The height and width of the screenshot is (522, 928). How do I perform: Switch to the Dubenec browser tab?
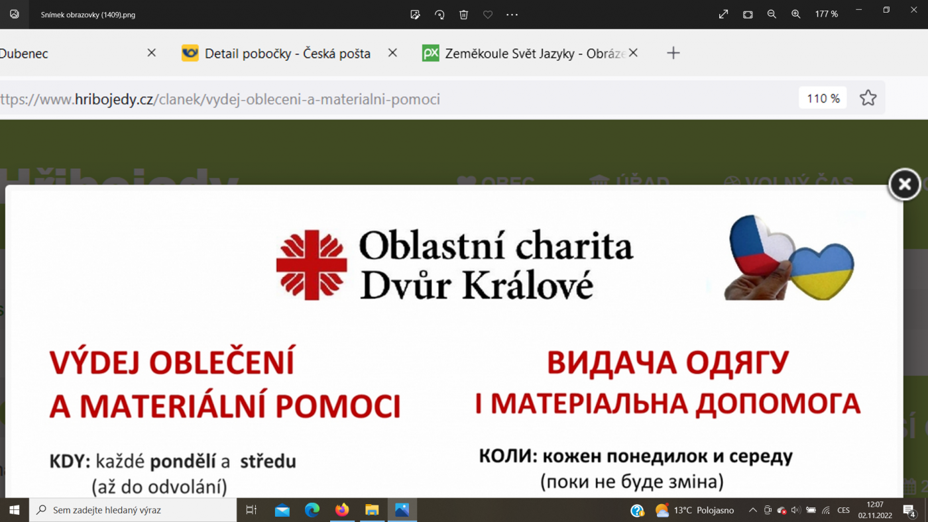point(24,54)
